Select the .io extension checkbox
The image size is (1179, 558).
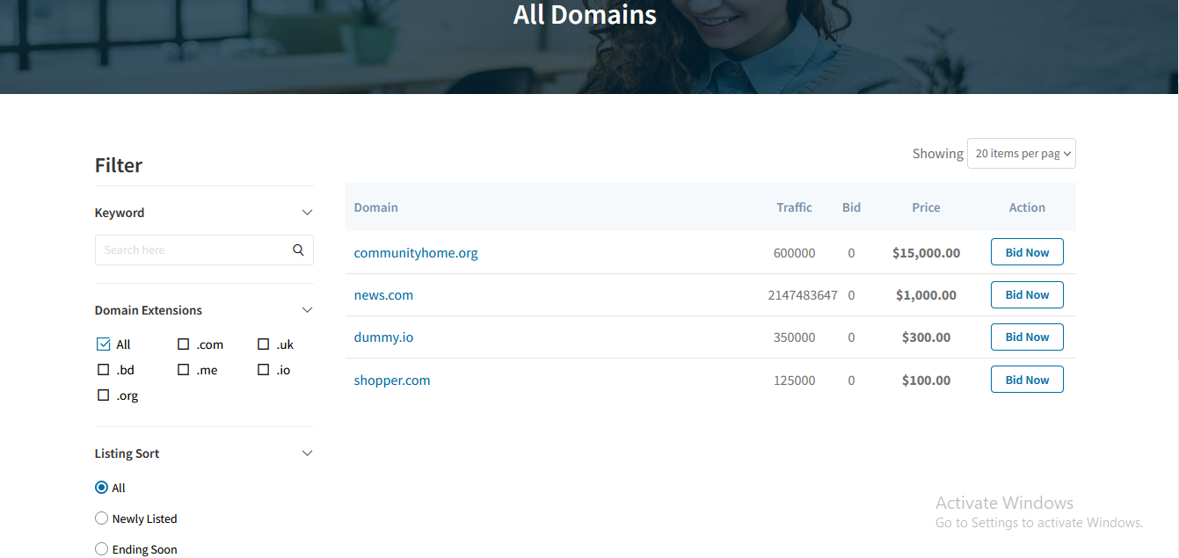(x=264, y=370)
